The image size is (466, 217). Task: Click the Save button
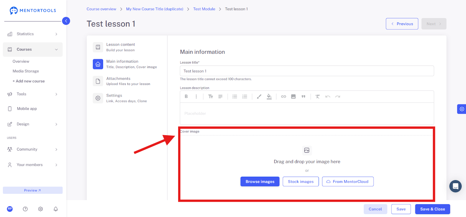[x=401, y=209]
